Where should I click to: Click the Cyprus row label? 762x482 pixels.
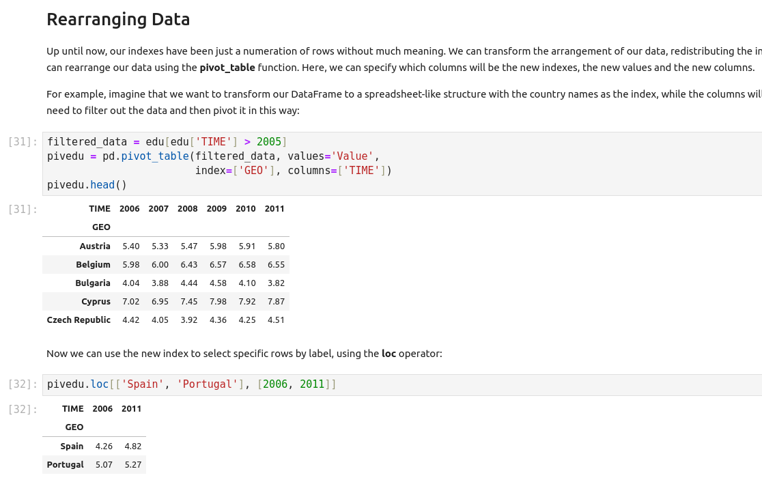click(96, 301)
